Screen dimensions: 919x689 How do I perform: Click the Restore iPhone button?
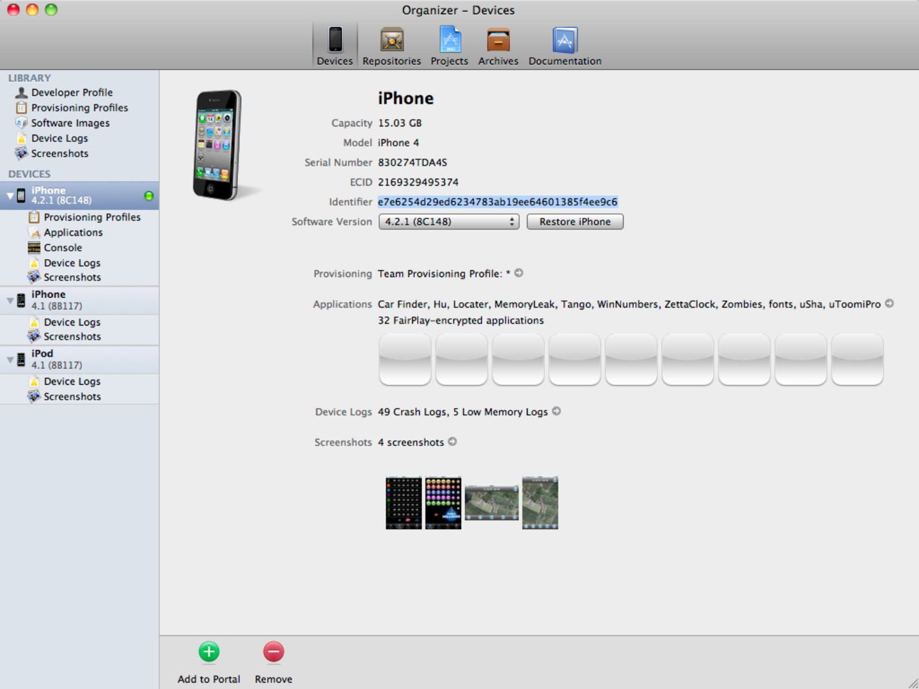(x=575, y=222)
